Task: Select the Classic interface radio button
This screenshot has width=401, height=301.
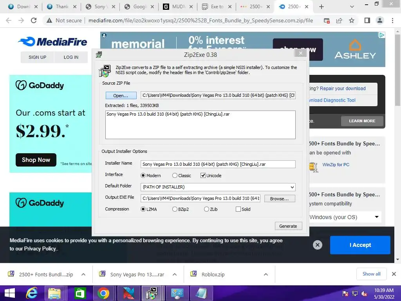Action: click(x=175, y=176)
